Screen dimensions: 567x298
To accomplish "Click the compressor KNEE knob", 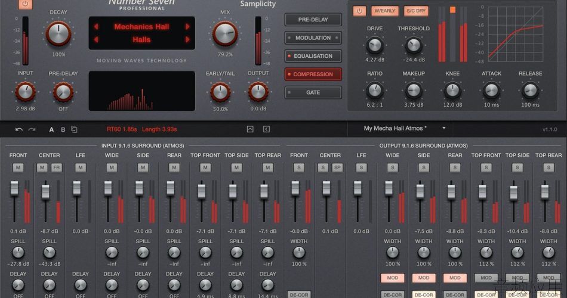I will coord(452,91).
